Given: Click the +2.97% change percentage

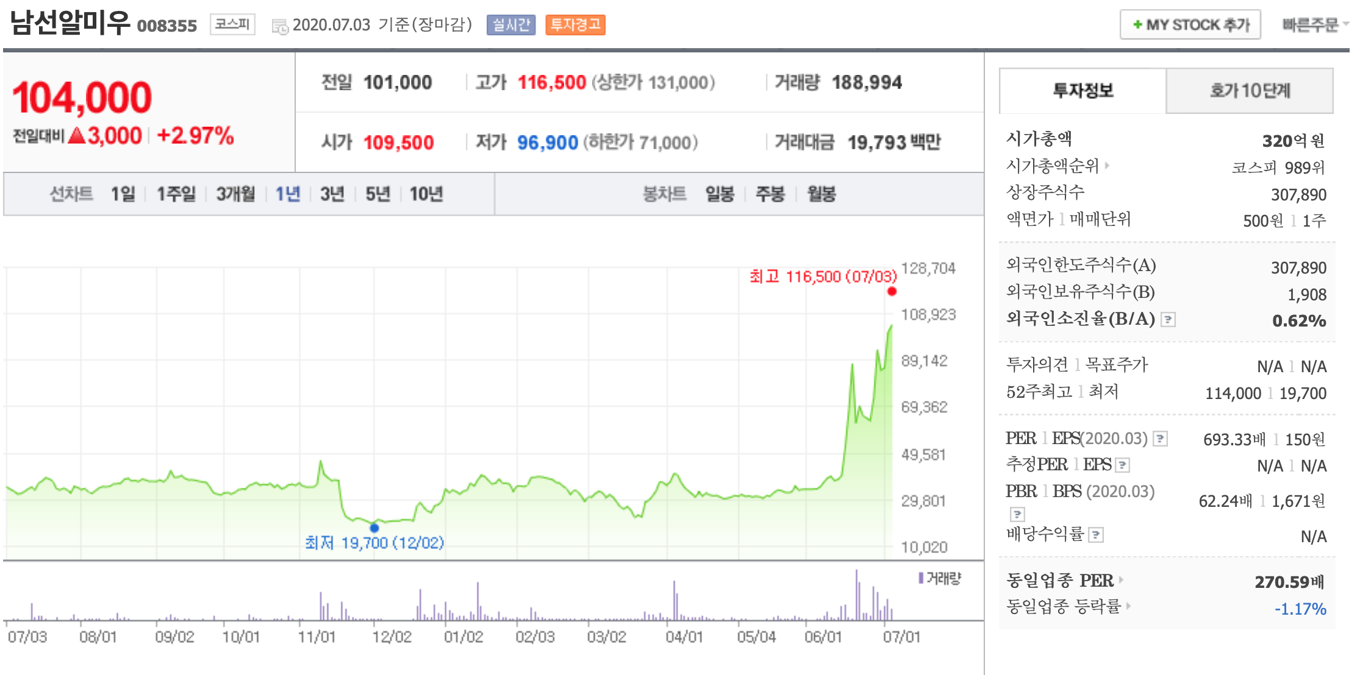Looking at the screenshot, I should click(x=195, y=135).
